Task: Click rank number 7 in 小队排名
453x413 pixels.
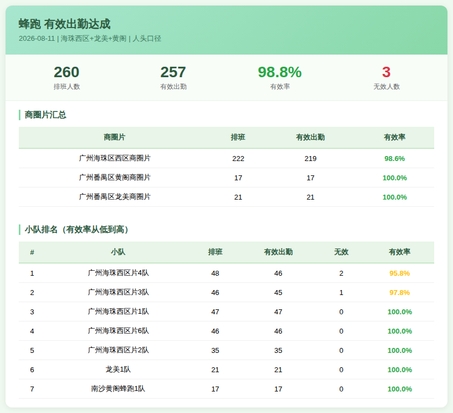Action: (32, 389)
